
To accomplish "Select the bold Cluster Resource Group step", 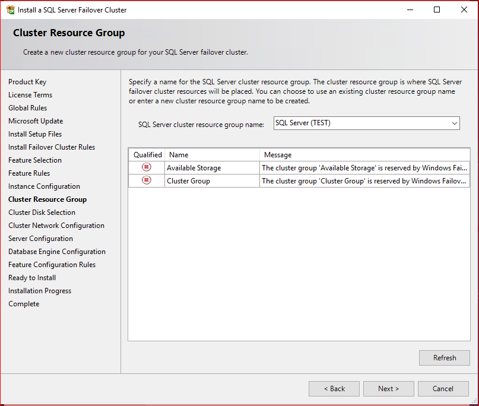I will pyautogui.click(x=47, y=199).
